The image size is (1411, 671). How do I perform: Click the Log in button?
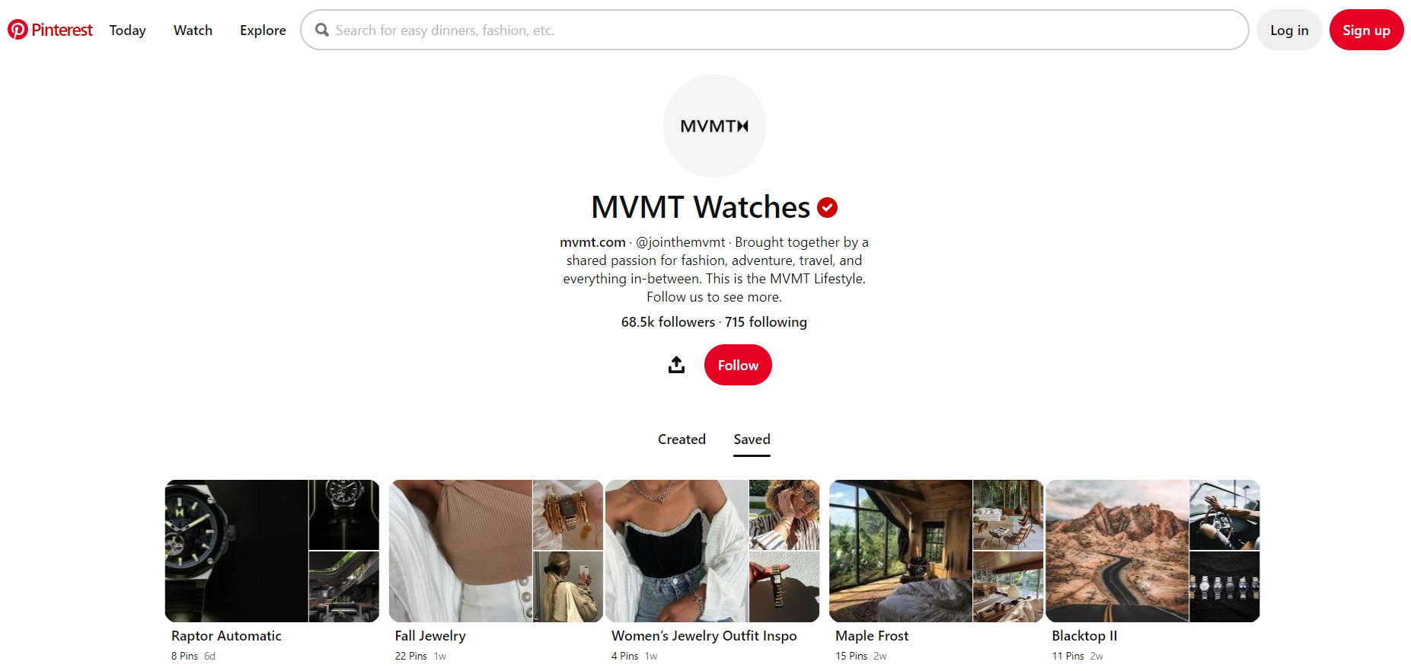(1289, 30)
